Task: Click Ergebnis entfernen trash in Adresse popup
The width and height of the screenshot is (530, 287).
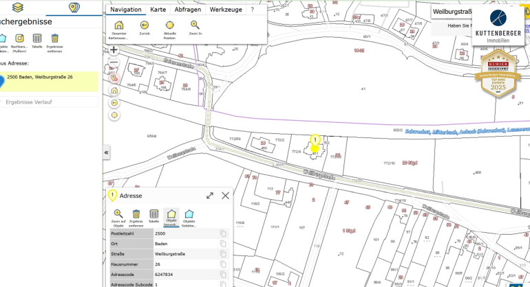Action: [136, 214]
